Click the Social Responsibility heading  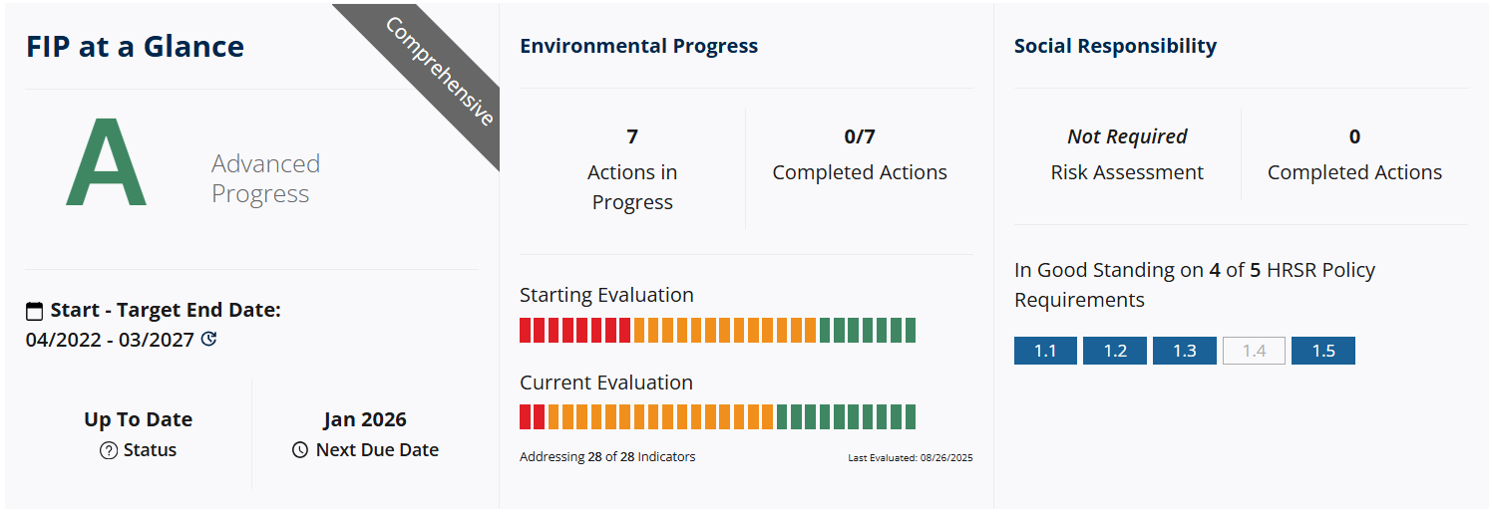tap(1115, 46)
